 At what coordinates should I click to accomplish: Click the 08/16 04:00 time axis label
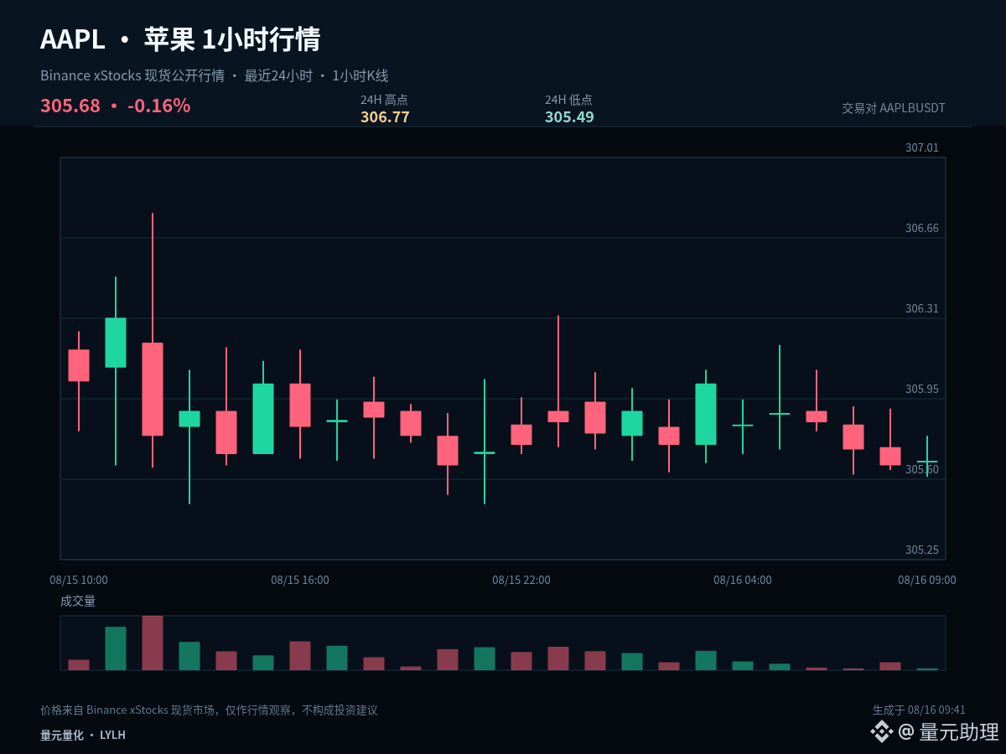click(x=743, y=580)
